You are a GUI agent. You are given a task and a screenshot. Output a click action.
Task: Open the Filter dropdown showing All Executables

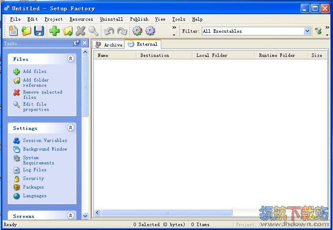tap(307, 31)
